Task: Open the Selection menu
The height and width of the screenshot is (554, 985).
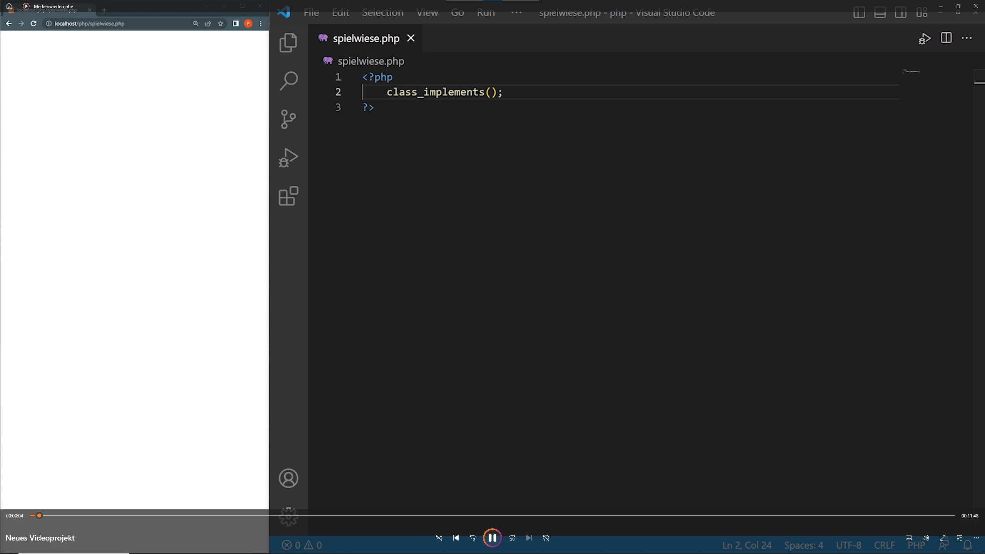Action: (382, 13)
